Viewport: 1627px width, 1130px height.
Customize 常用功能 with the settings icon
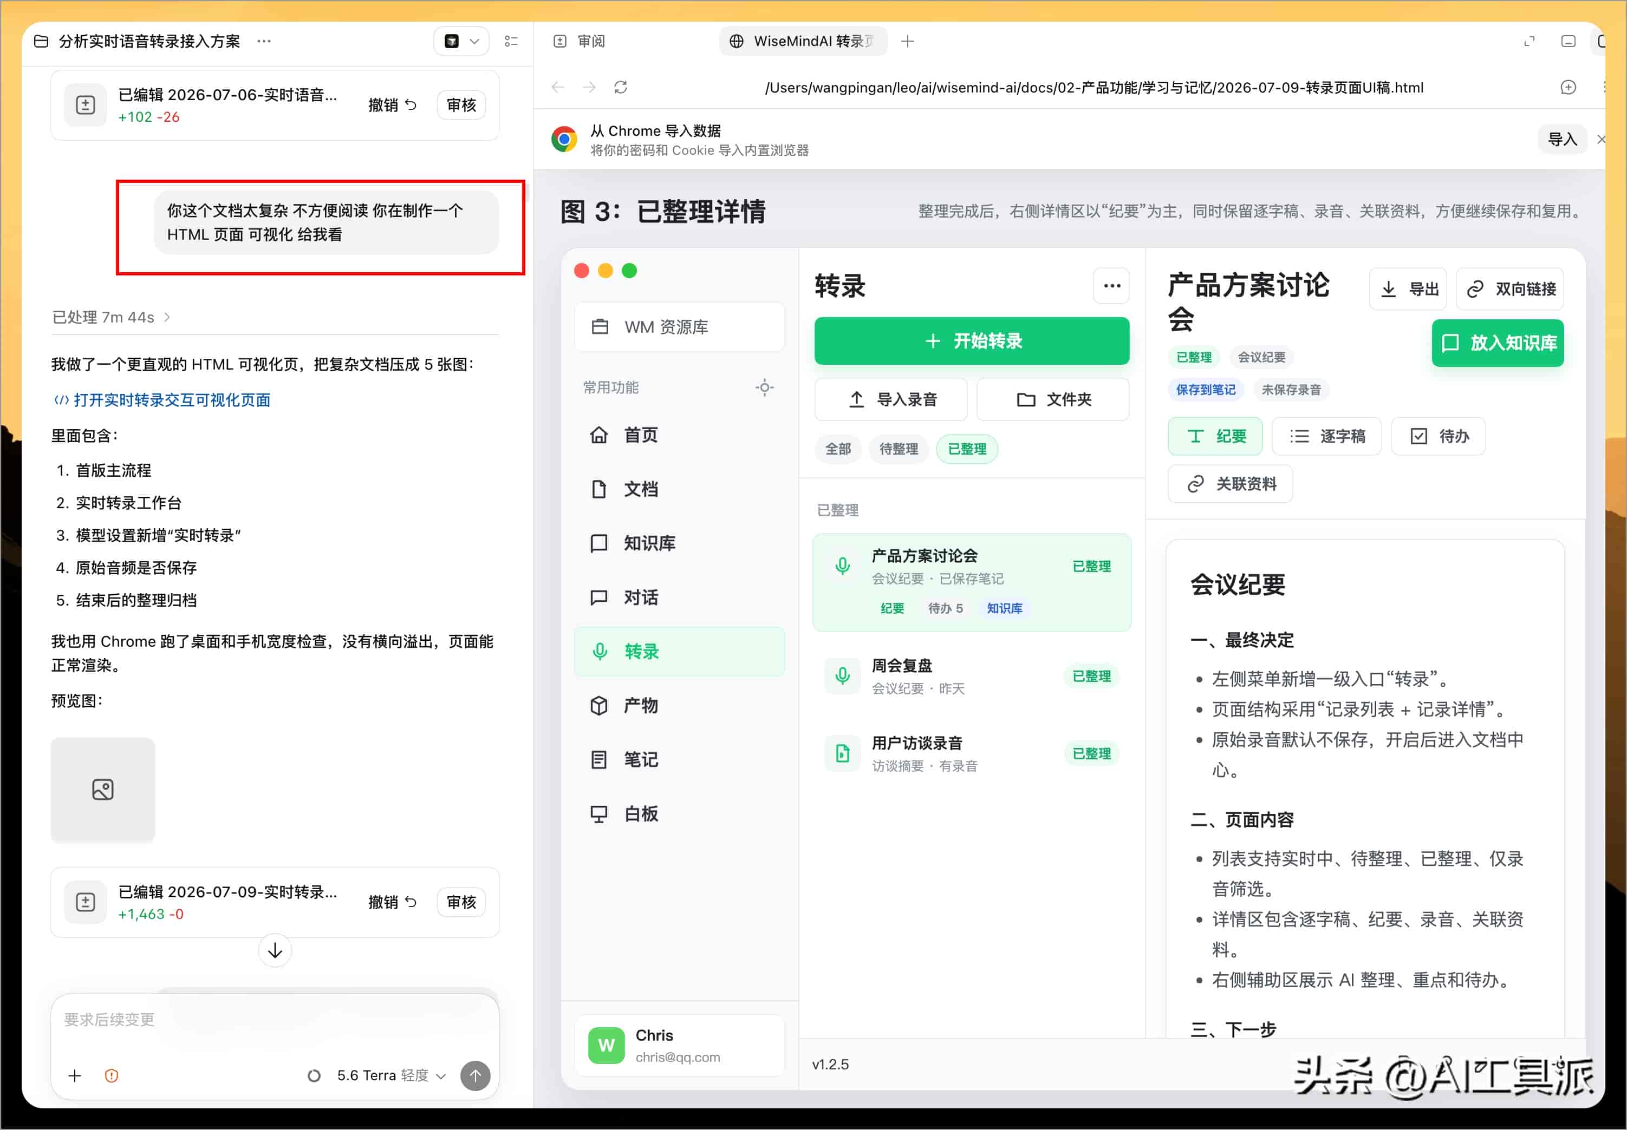pos(765,387)
